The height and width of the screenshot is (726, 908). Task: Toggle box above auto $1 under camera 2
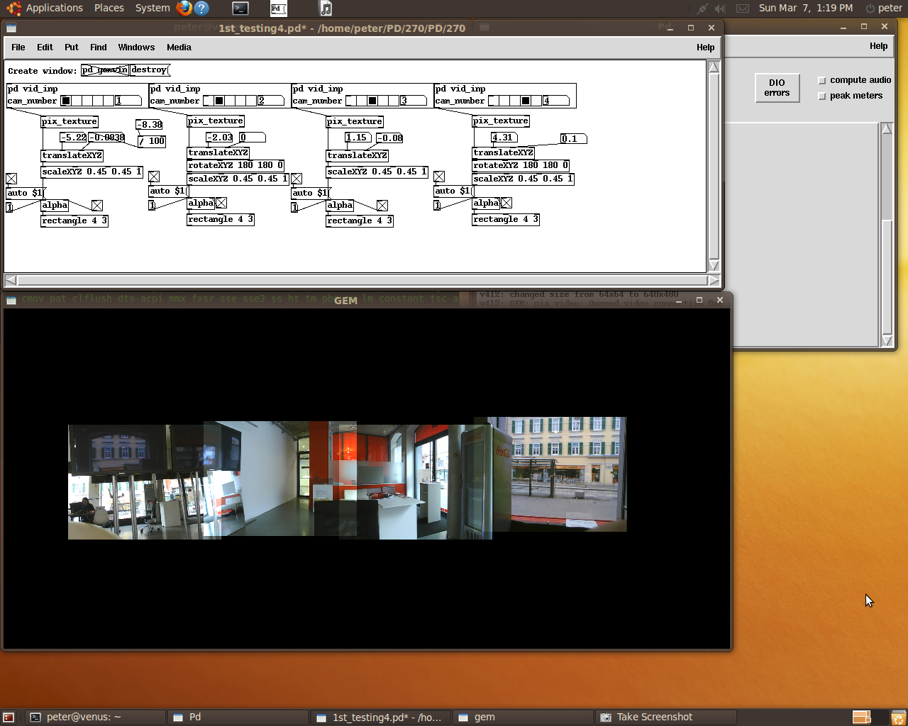pyautogui.click(x=154, y=177)
